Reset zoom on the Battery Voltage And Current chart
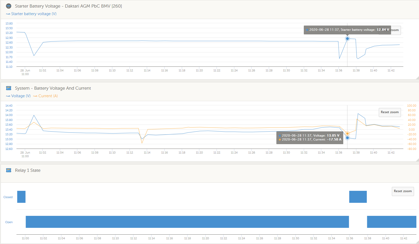419x244 pixels. tap(390, 112)
